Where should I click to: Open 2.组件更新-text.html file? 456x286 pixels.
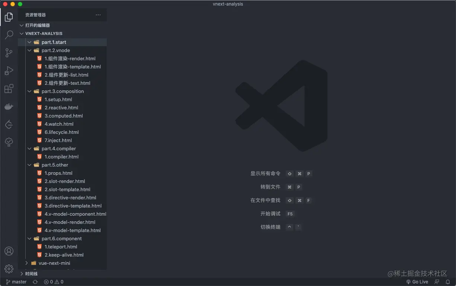tap(62, 83)
